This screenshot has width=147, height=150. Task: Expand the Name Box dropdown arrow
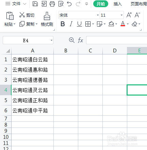[51, 40]
